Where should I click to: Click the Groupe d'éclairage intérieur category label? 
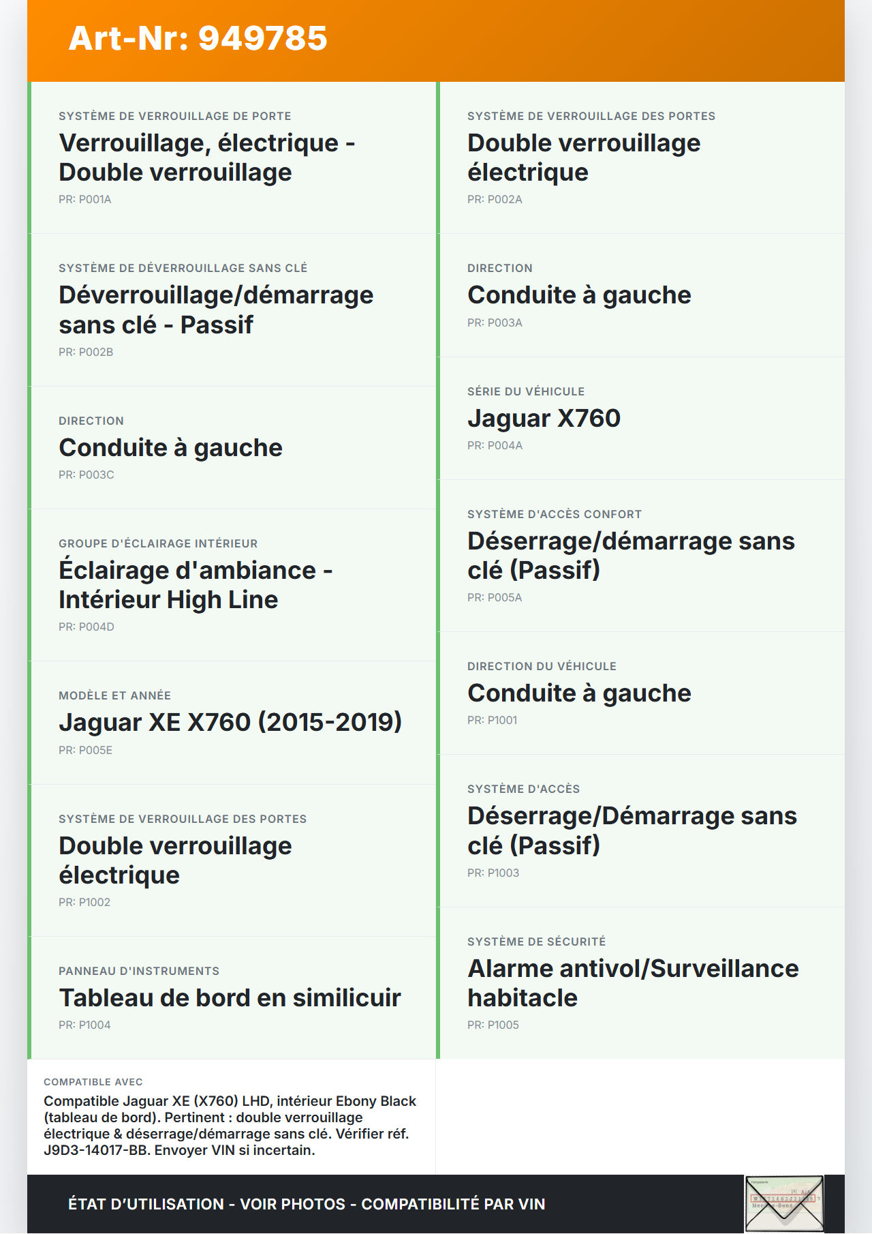(158, 544)
